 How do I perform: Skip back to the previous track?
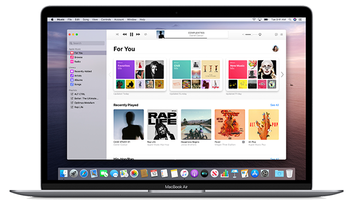(124, 35)
